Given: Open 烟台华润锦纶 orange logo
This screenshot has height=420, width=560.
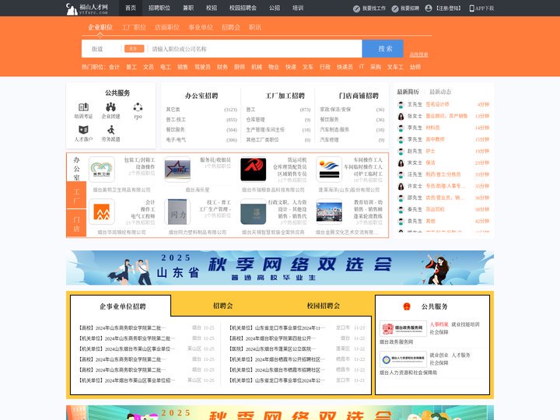Looking at the screenshot, I should [x=102, y=212].
